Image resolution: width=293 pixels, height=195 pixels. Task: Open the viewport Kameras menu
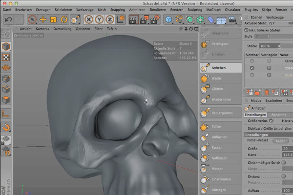click(x=42, y=29)
